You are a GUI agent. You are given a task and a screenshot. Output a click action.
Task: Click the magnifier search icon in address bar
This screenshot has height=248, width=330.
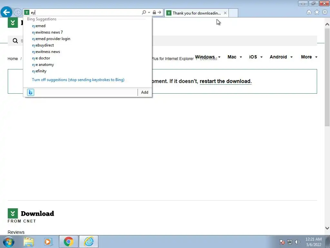144,13
